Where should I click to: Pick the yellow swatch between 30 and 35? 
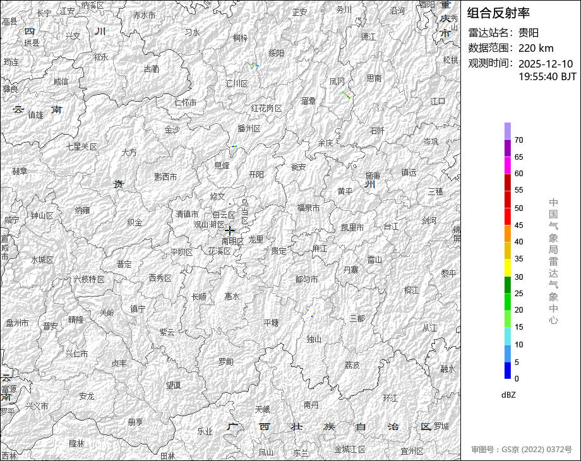tap(508, 268)
